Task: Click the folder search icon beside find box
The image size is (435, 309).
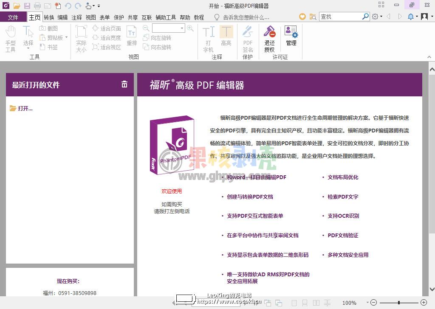Action: tap(313, 17)
